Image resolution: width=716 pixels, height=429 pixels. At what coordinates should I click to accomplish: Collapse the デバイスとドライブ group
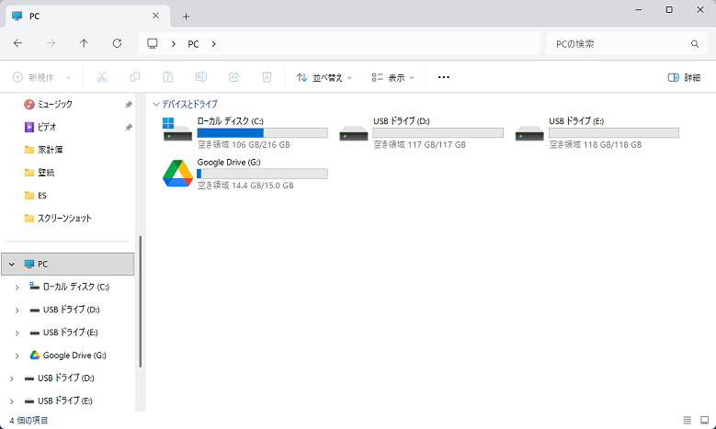coord(156,105)
